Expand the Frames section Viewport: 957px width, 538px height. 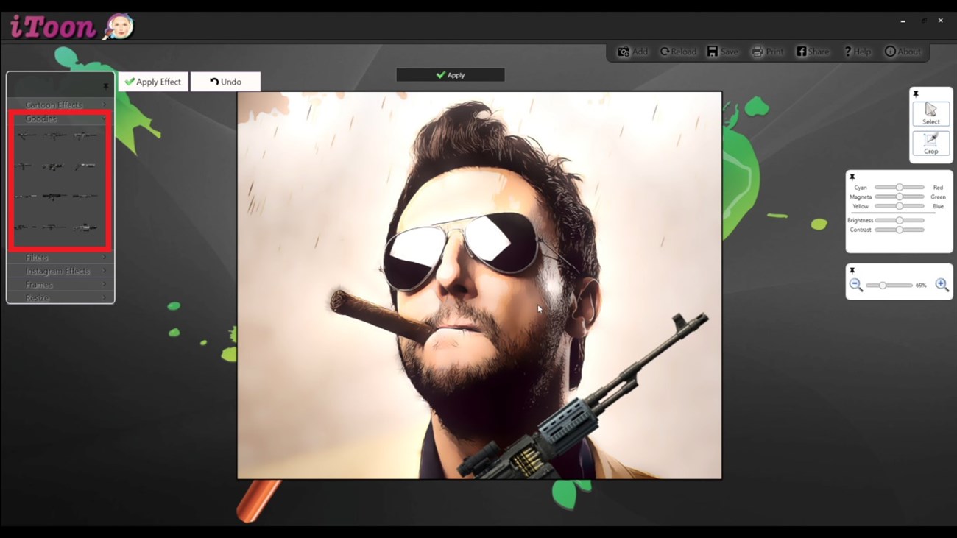(60, 285)
